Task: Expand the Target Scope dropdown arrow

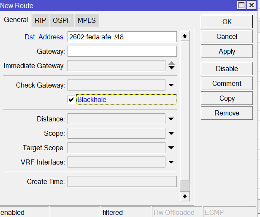Action: 171,148
